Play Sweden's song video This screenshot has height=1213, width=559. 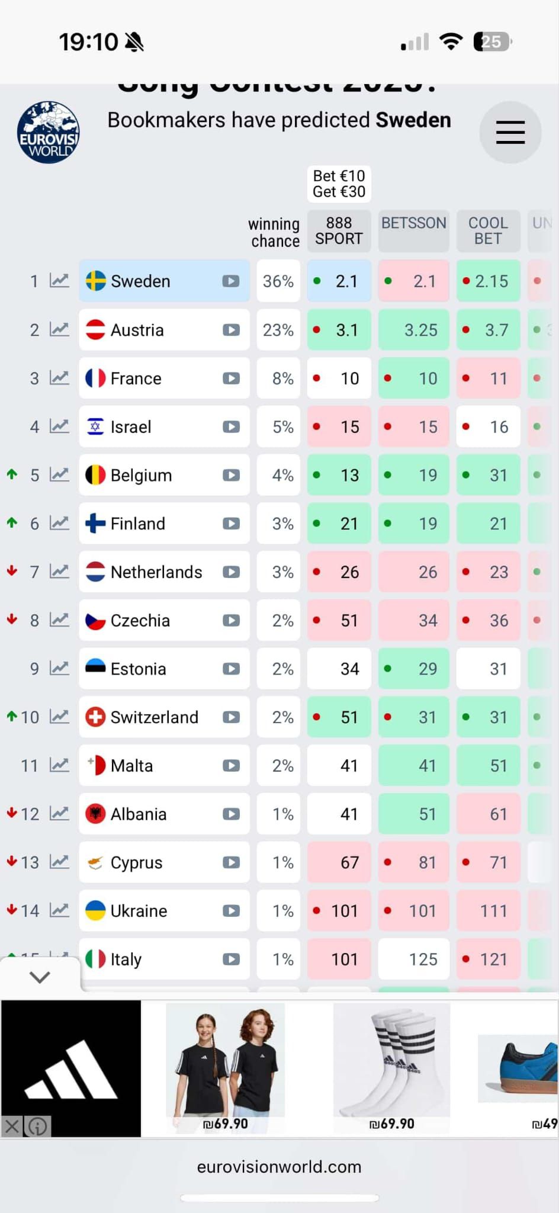coord(231,281)
